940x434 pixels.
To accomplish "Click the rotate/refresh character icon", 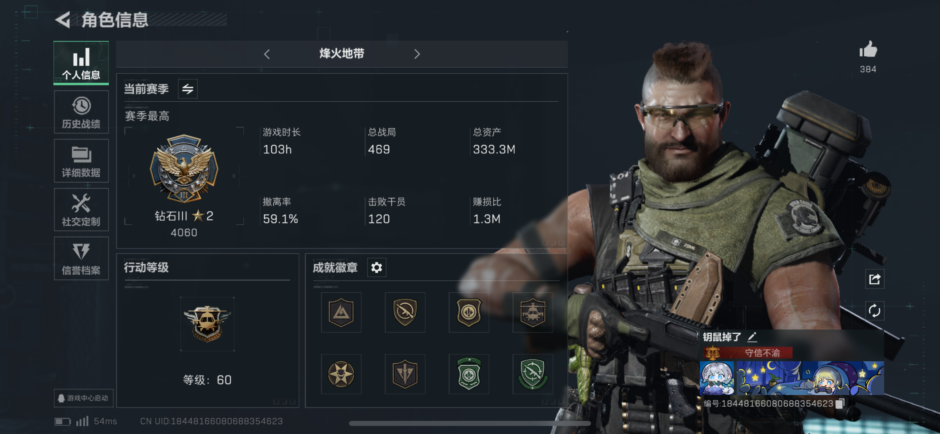I will click(x=874, y=311).
